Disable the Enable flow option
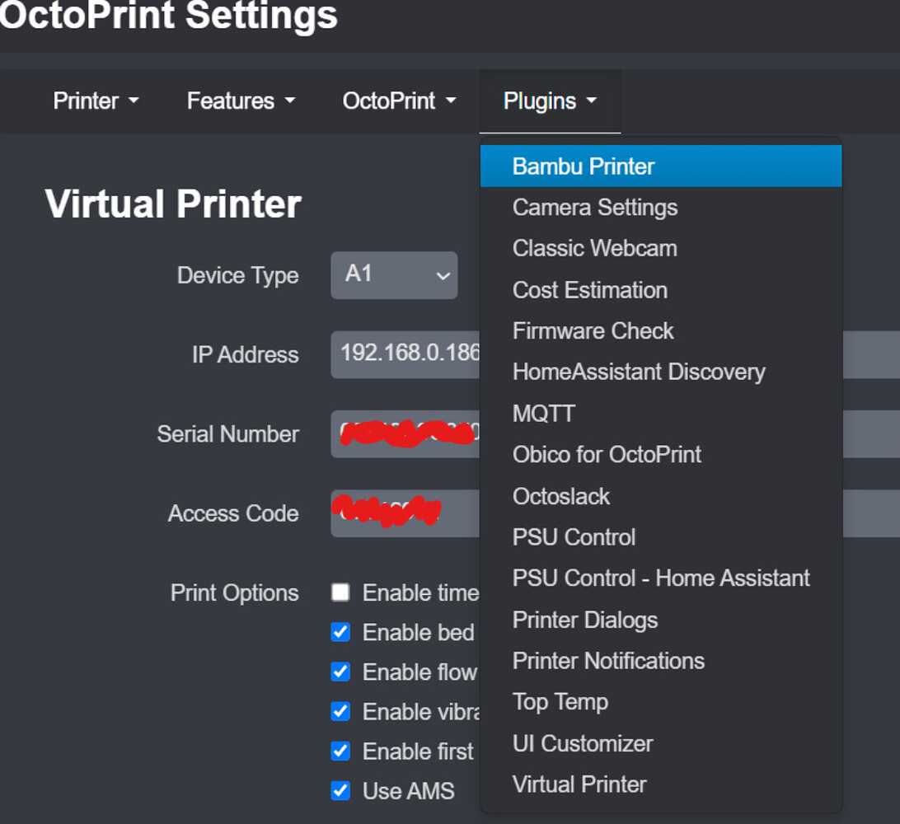The width and height of the screenshot is (900, 824). click(x=340, y=671)
